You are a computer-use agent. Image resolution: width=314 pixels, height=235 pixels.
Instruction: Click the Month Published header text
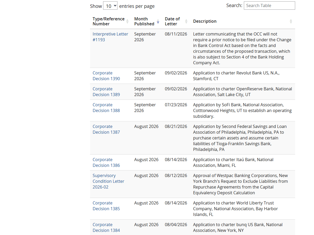144,21
